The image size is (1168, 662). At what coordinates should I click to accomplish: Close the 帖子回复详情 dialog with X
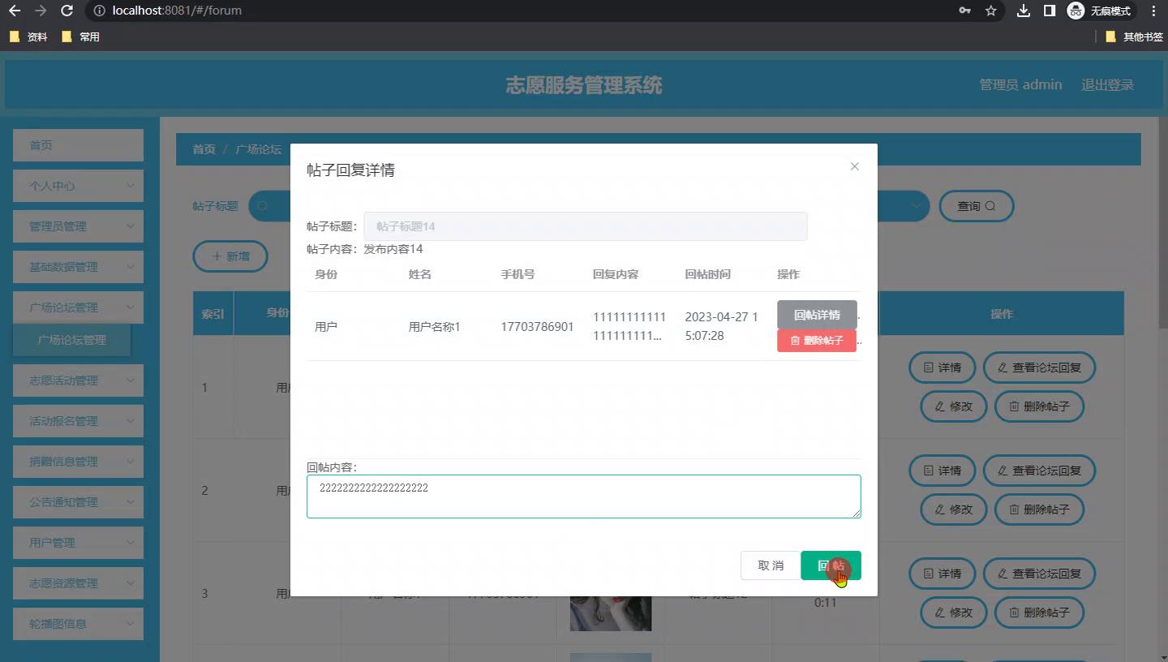(x=854, y=166)
